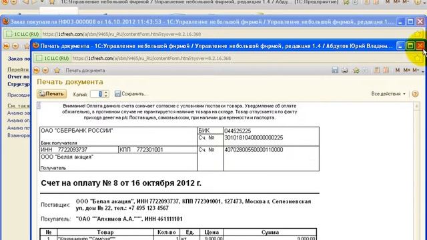Open 'Анализ за' link in back window
Screen dimensions: 427x240
coord(19,113)
